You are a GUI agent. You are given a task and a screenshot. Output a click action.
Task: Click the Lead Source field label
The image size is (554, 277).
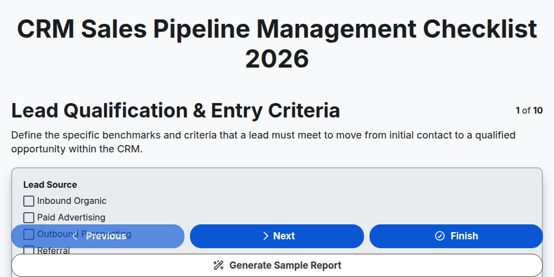point(50,185)
